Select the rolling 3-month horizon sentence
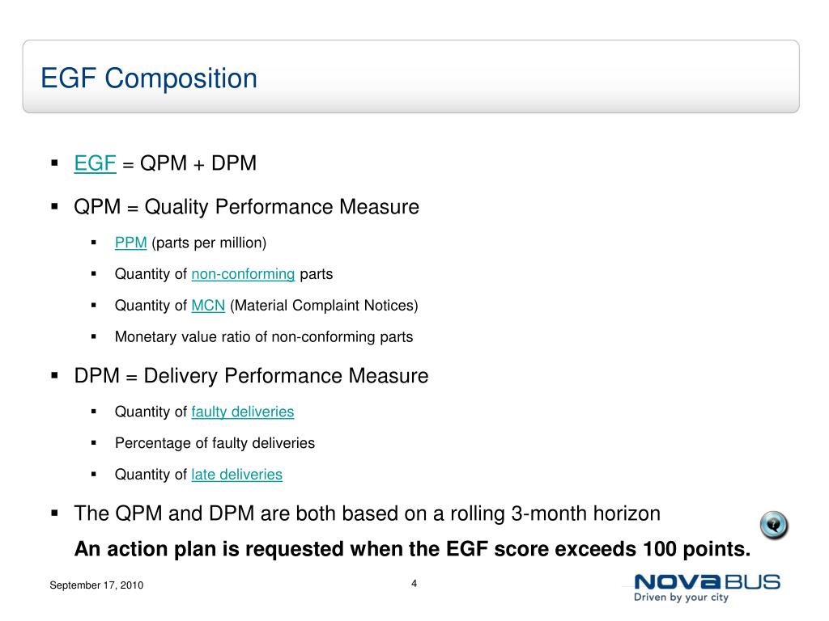The height and width of the screenshot is (621, 829). 367,513
